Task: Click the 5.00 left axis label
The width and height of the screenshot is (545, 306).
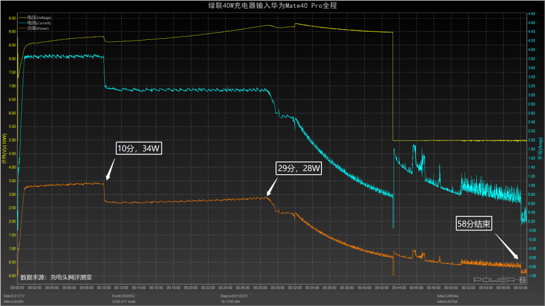Action: (12, 140)
